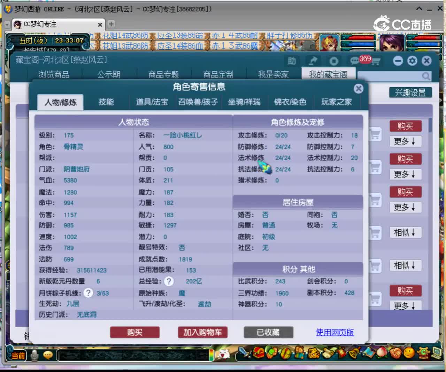Click the 当前 chat channel button

(x=18, y=356)
